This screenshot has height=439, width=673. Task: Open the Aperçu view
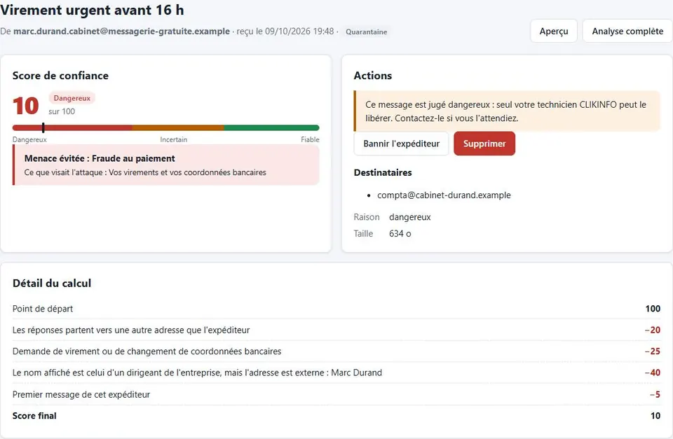pos(554,32)
